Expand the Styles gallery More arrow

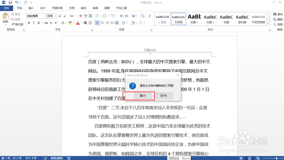(x=268, y=24)
